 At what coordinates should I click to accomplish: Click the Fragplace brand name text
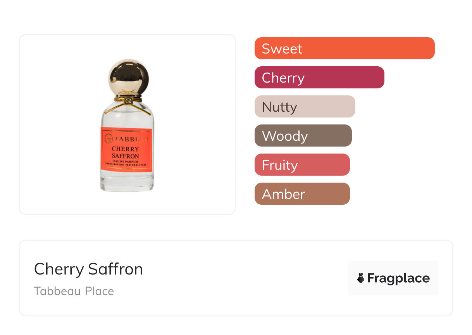(398, 278)
